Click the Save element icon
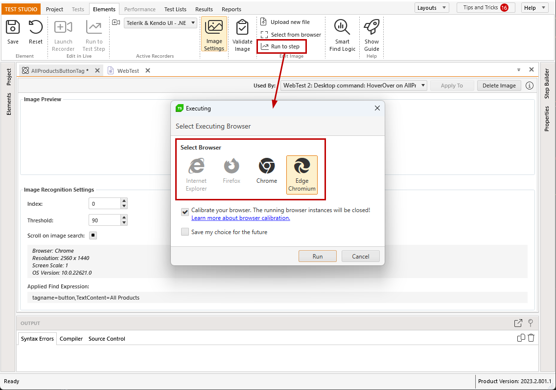 click(13, 27)
